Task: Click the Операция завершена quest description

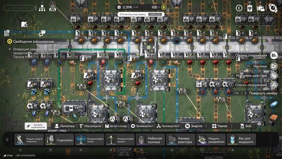Action: coord(36,53)
